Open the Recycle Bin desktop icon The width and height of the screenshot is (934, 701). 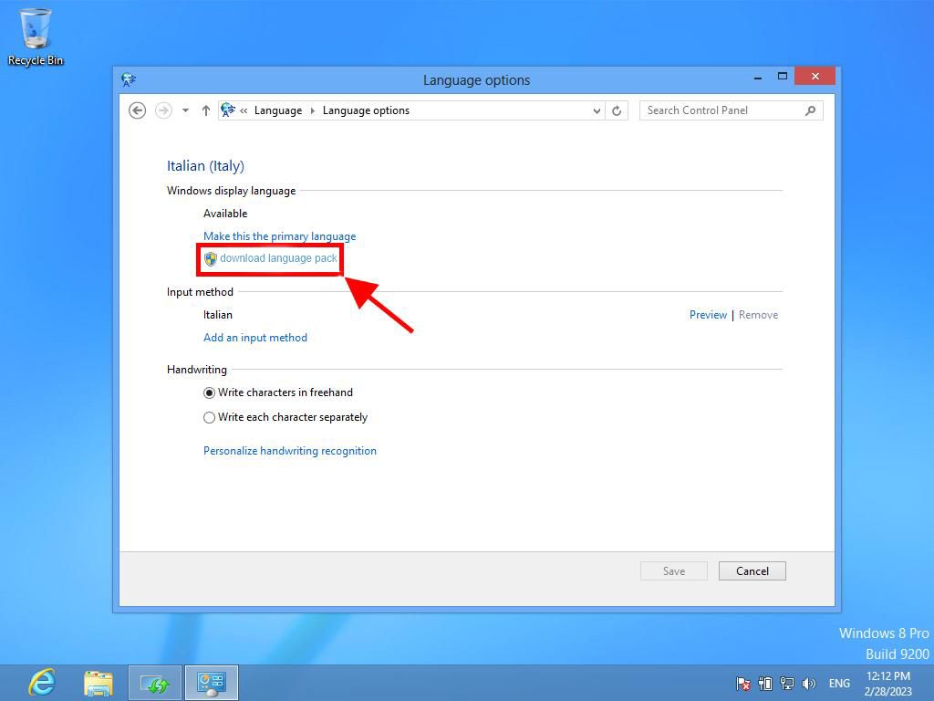(x=36, y=37)
